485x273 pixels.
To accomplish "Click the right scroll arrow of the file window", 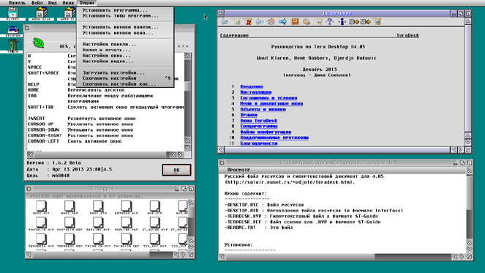I will [x=184, y=255].
